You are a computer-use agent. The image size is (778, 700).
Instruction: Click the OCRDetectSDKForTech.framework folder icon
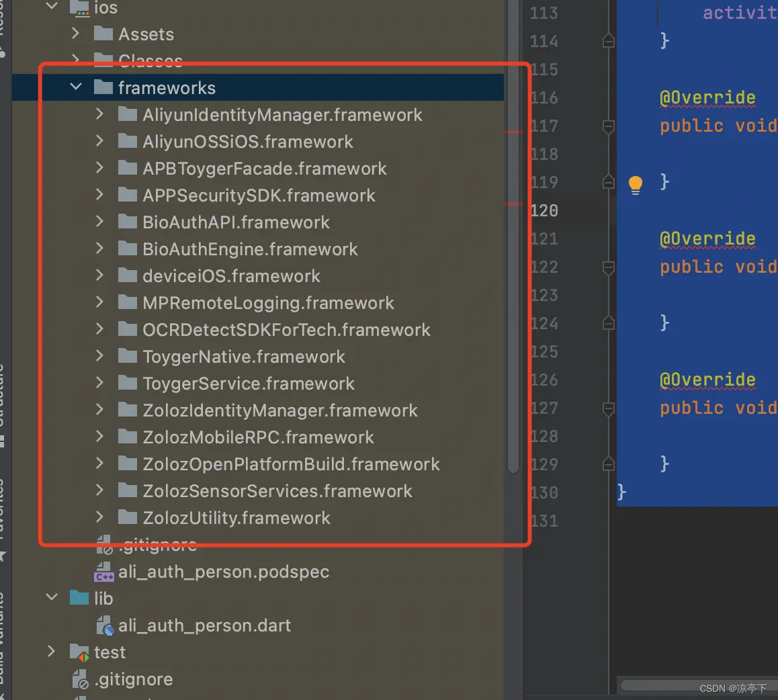click(x=128, y=329)
